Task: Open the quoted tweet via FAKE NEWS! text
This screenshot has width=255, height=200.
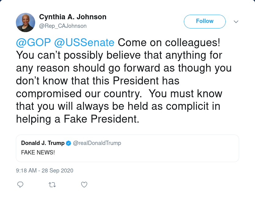Action: 38,152
